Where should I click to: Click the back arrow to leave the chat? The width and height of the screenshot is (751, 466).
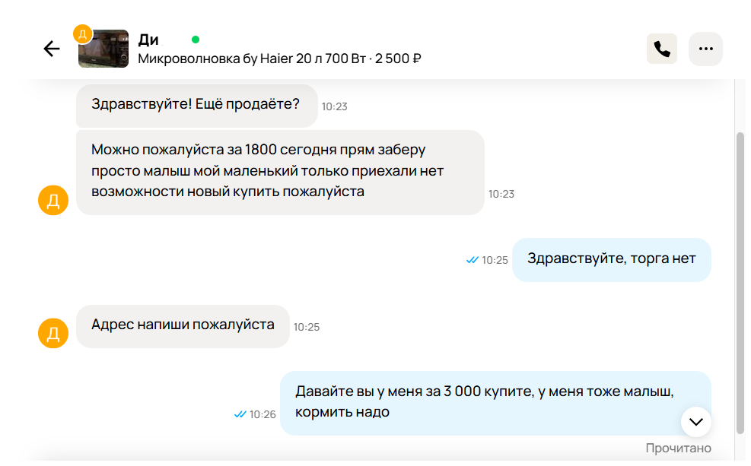51,48
